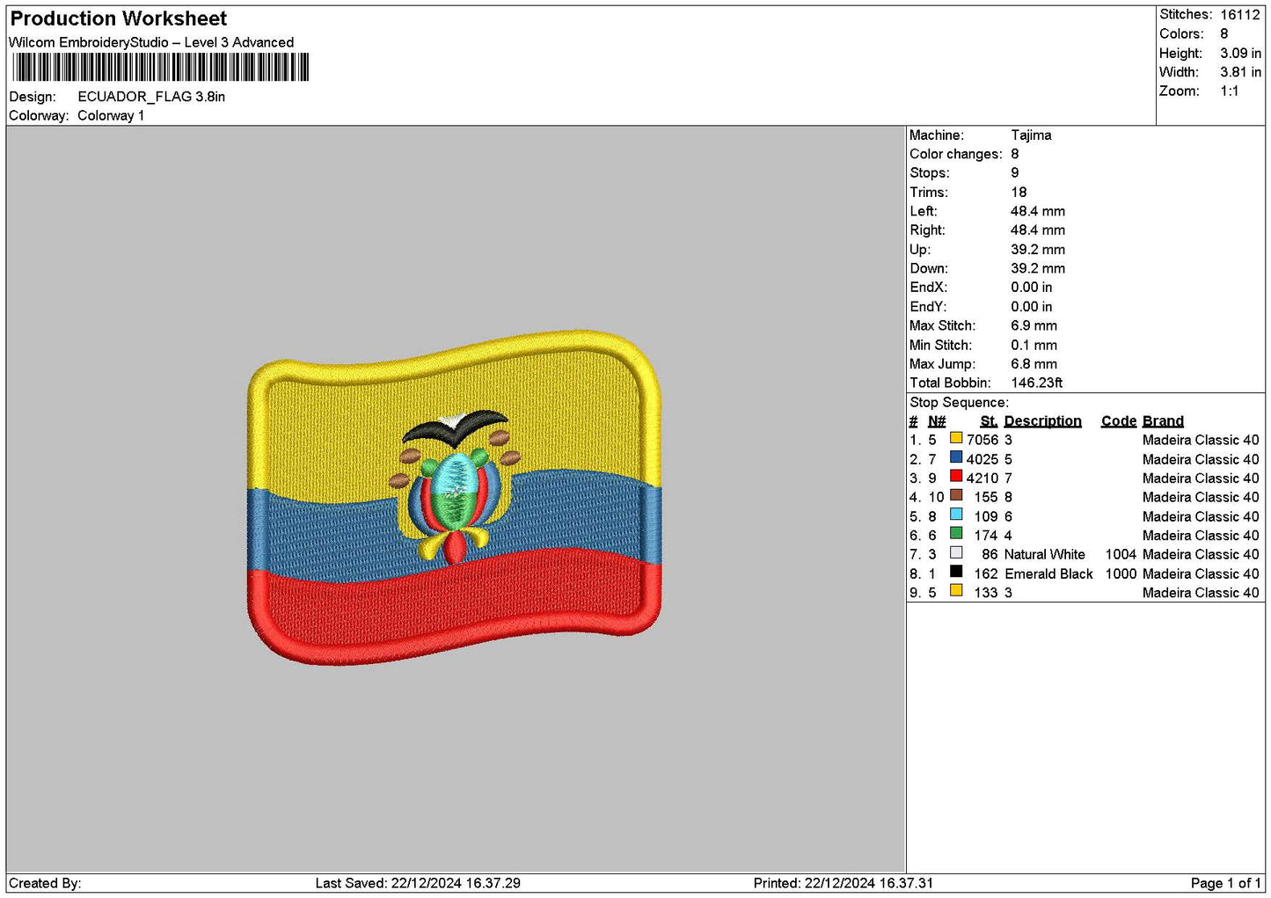Image resolution: width=1271 pixels, height=898 pixels.
Task: Click the Up value '39.2 mm'
Action: (1038, 250)
